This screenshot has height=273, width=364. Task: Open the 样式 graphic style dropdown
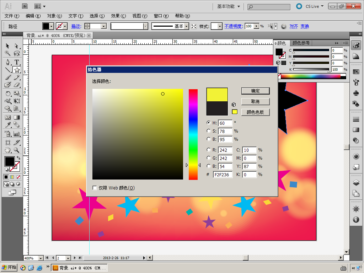click(x=220, y=26)
